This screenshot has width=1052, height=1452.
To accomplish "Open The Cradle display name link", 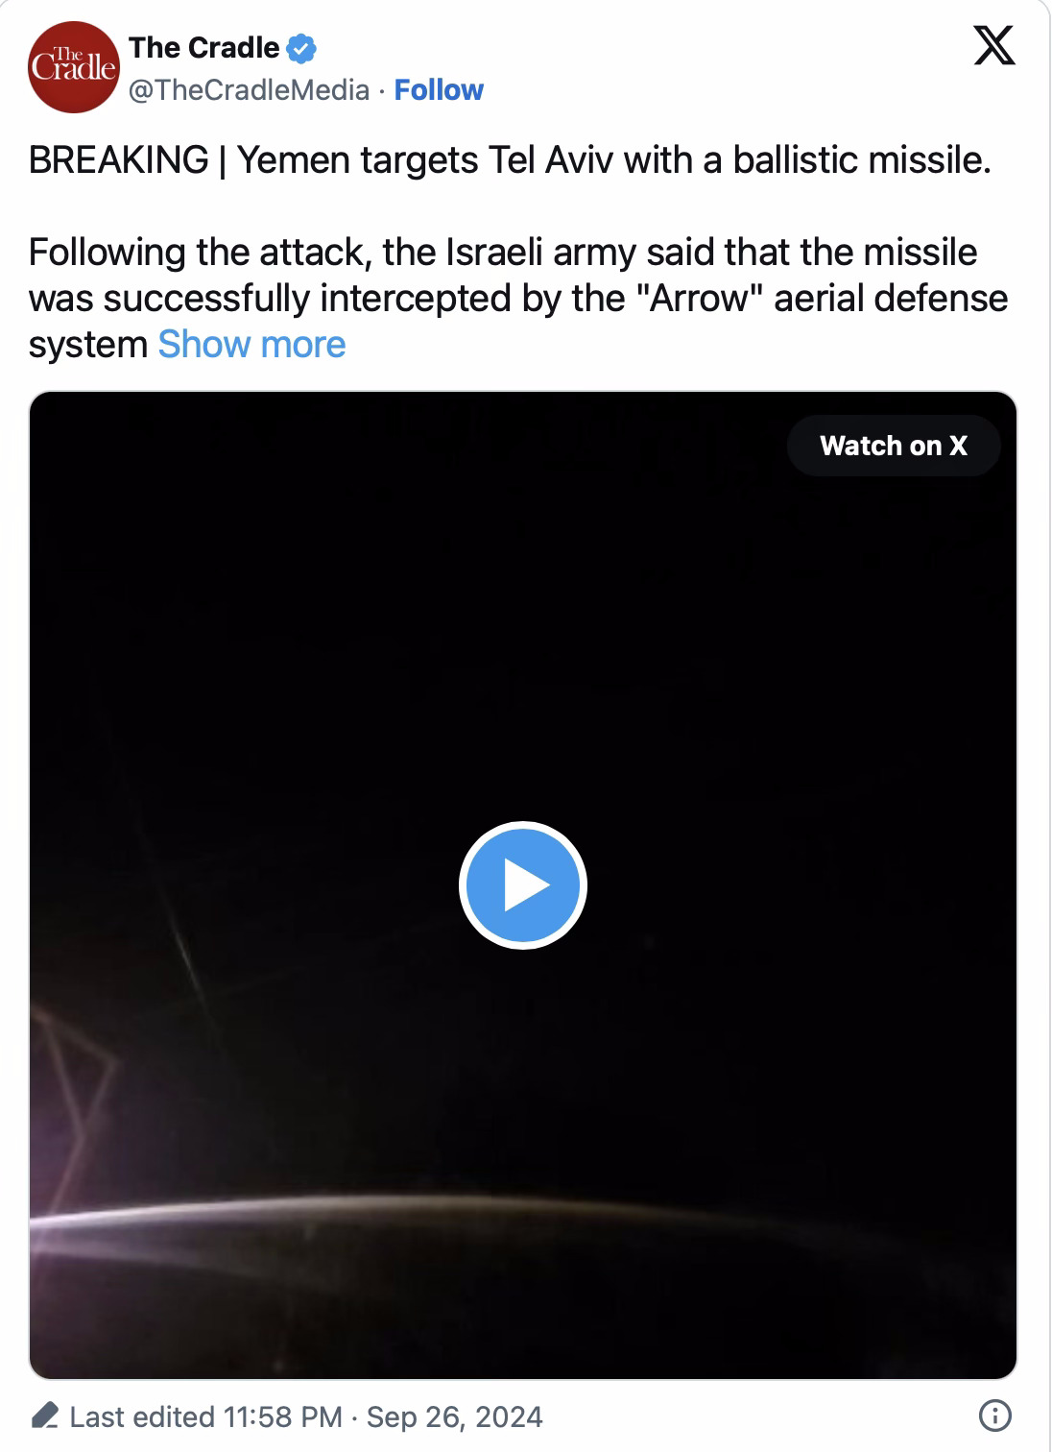I will coord(203,48).
